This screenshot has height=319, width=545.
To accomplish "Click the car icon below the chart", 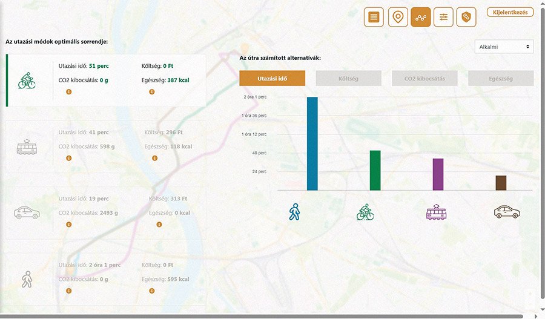I will 507,212.
